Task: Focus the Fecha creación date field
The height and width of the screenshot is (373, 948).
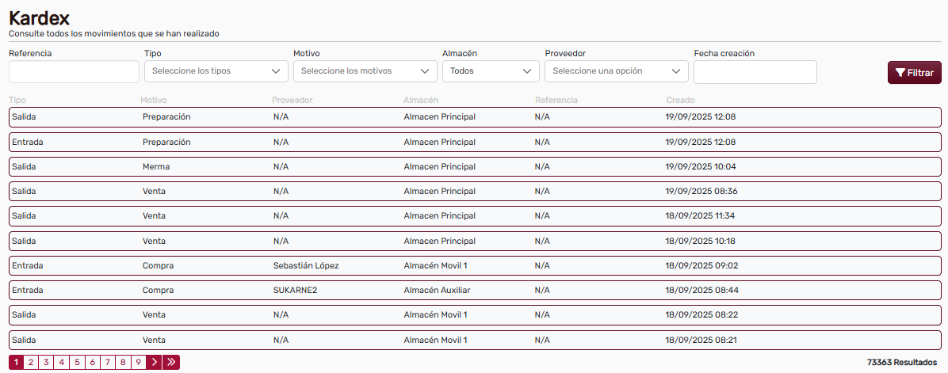Action: [755, 72]
